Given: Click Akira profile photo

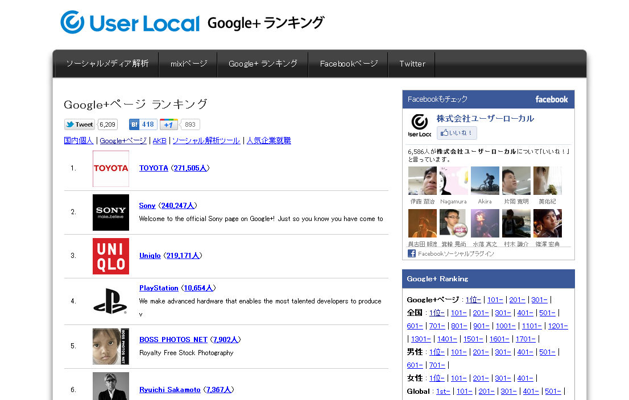Looking at the screenshot, I should (485, 181).
